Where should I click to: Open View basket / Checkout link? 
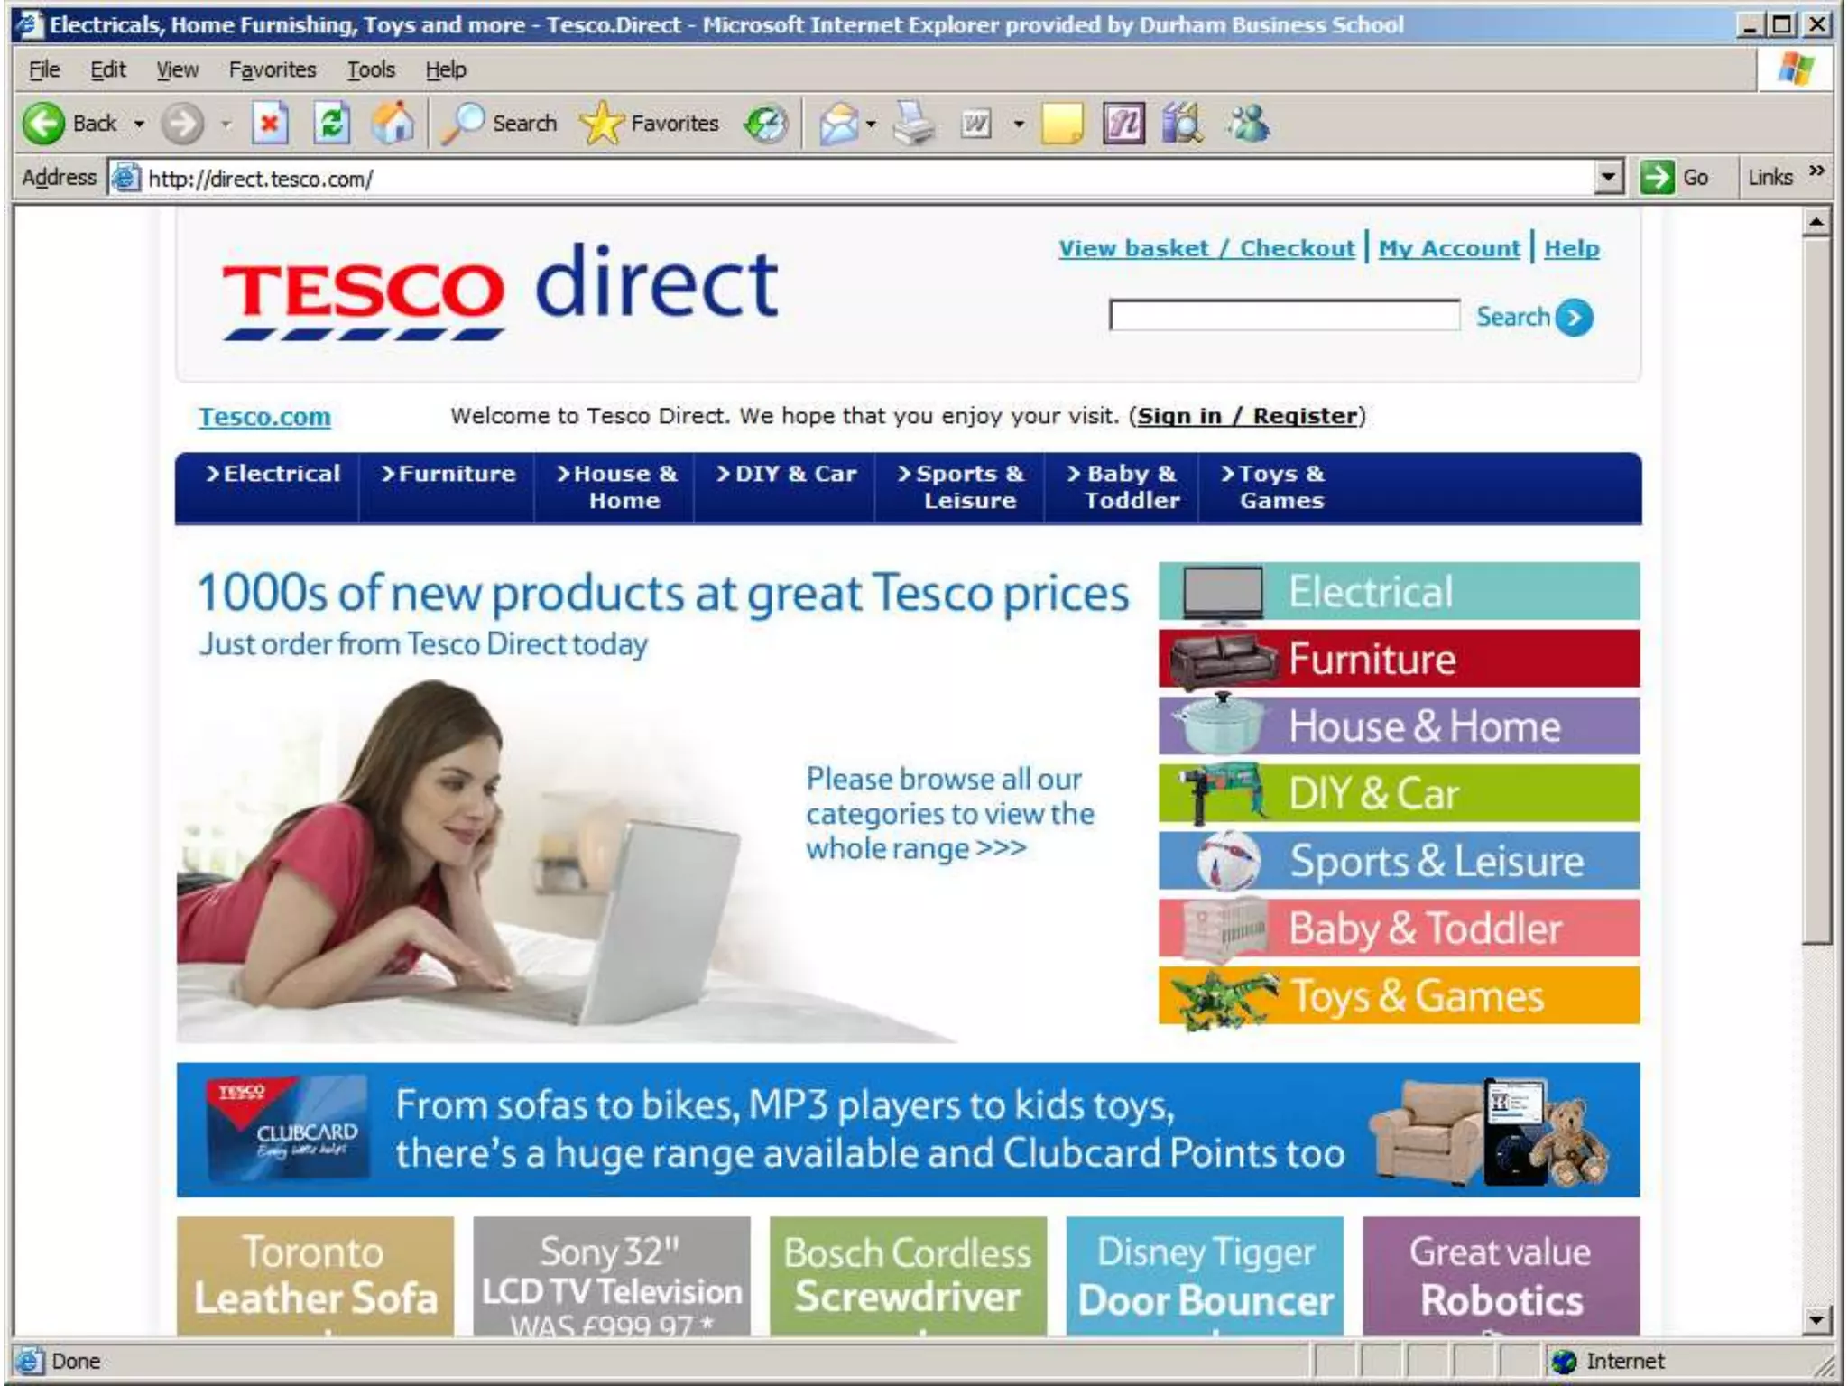click(x=1206, y=248)
